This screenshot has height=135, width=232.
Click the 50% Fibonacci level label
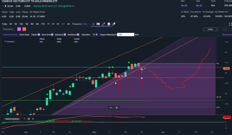[218, 107]
